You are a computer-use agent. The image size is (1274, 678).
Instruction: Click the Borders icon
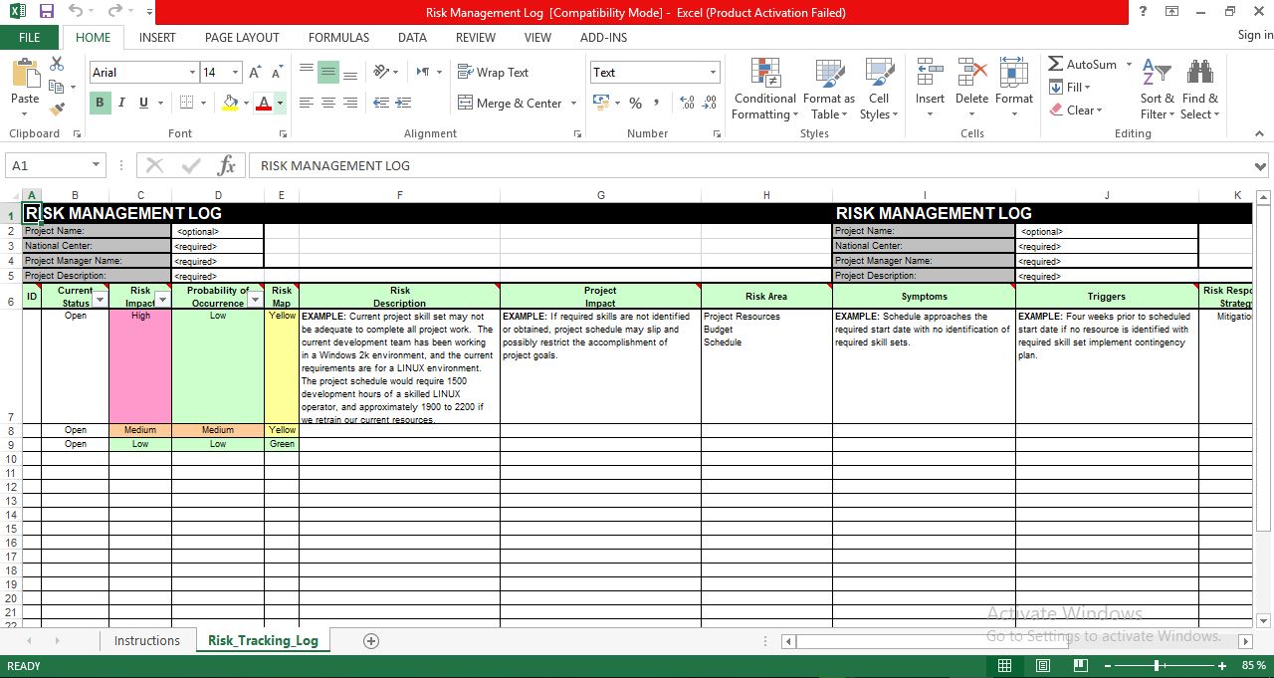[x=186, y=103]
